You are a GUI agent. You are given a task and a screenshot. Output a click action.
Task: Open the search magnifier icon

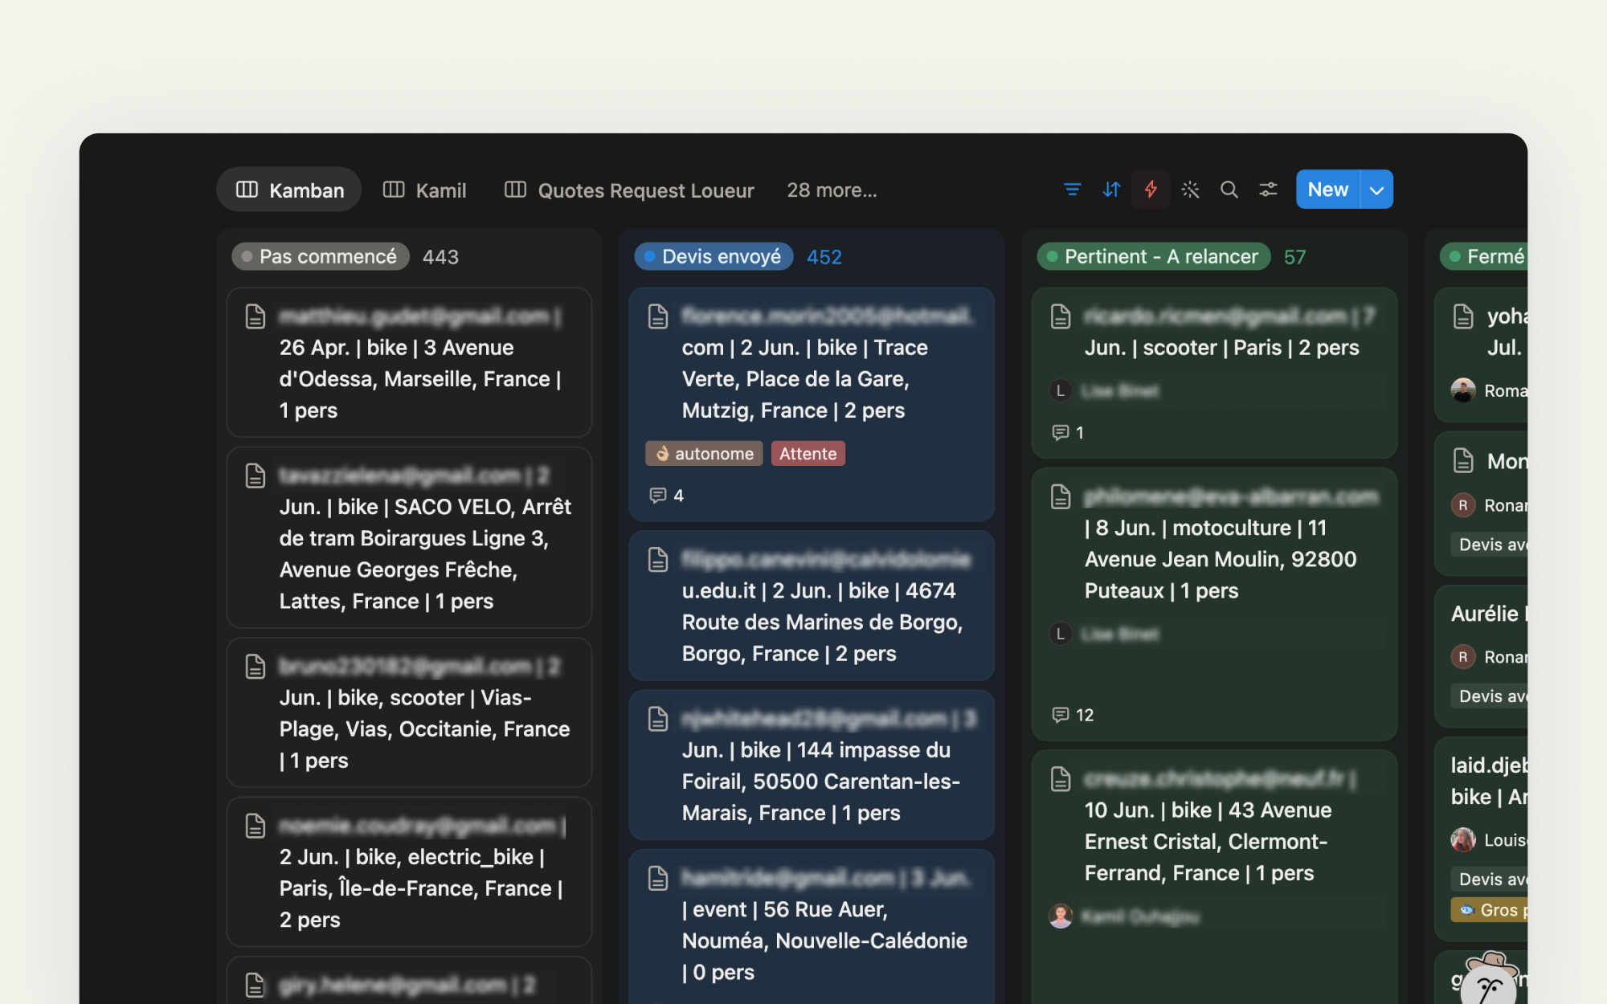1229,190
